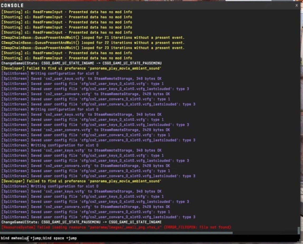Click the CONSOLE title bar label
Viewport: 303px width, 244px height.
[11, 5]
